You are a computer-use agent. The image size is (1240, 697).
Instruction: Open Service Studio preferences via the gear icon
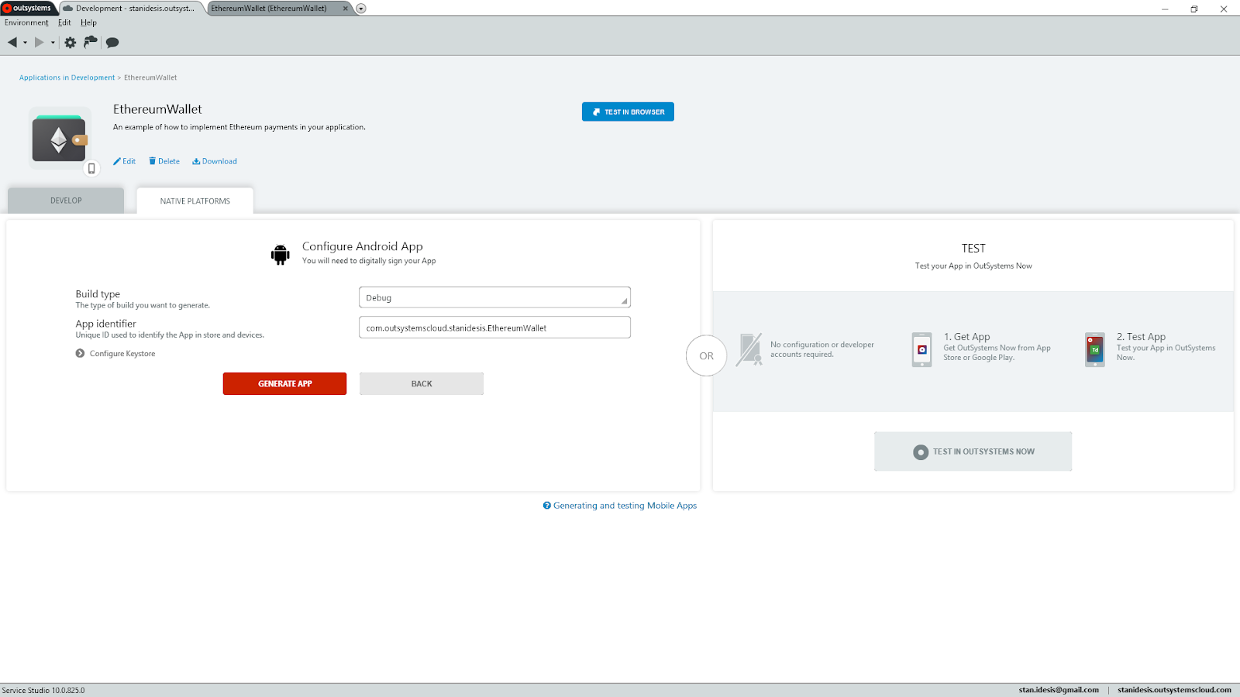[x=70, y=42]
